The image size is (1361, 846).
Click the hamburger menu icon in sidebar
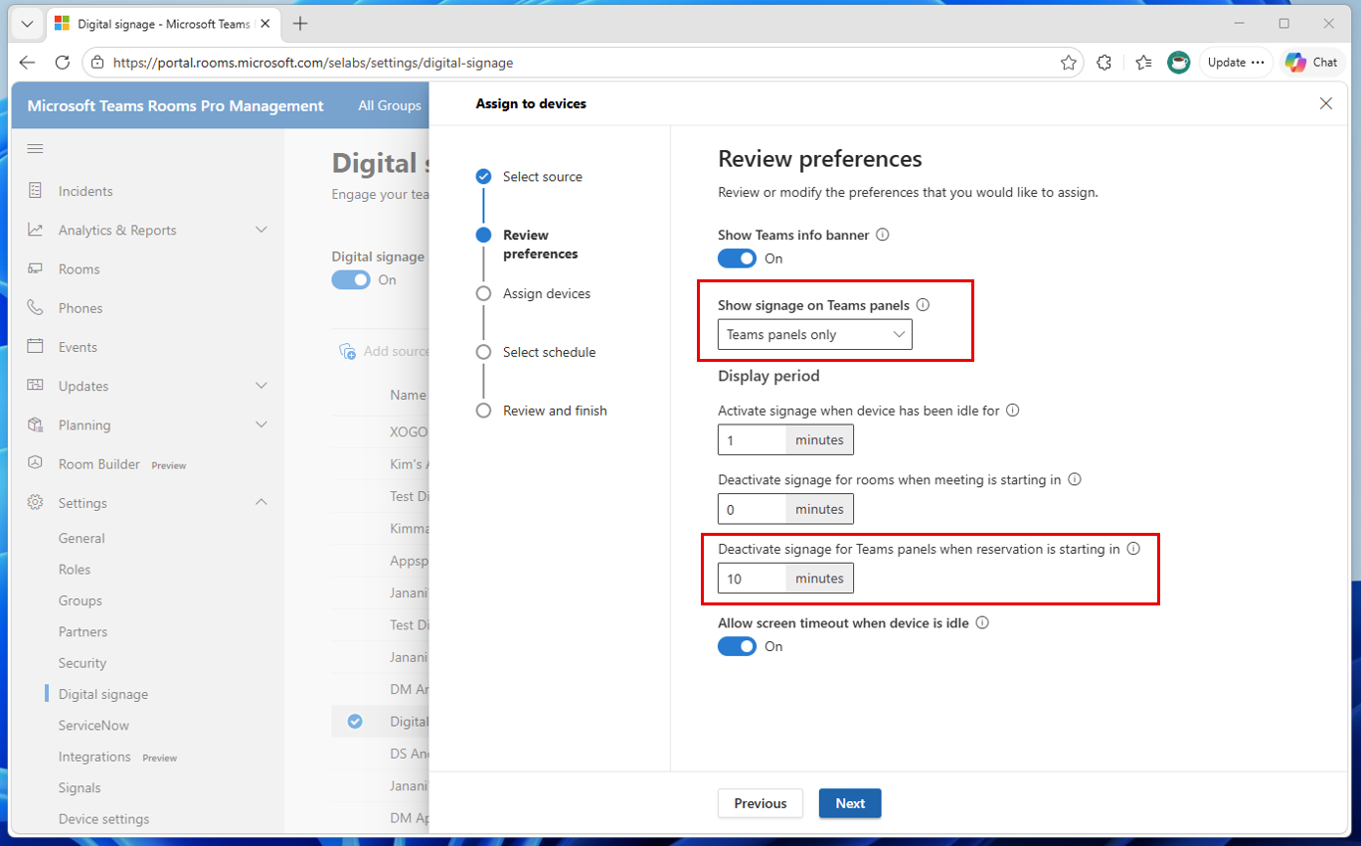coord(35,149)
